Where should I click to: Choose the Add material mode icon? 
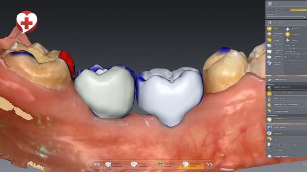287,29
